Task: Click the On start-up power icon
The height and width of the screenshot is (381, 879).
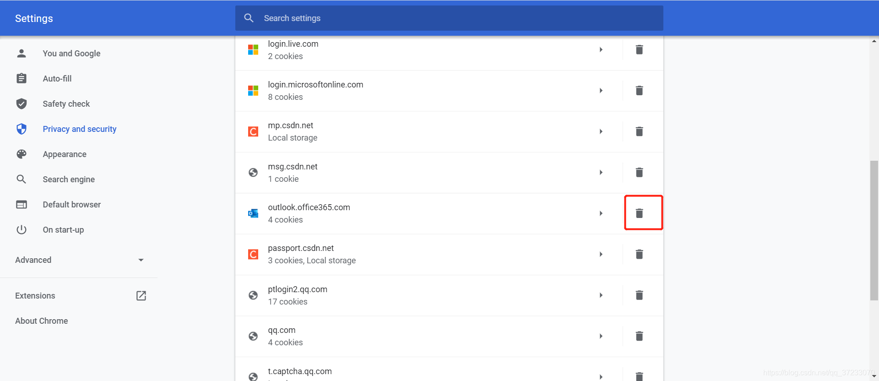Action: point(22,229)
